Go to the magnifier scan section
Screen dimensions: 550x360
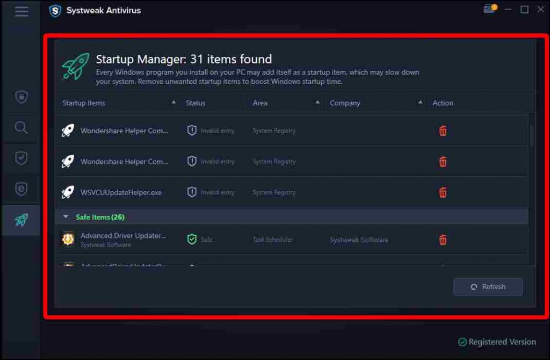click(x=21, y=127)
